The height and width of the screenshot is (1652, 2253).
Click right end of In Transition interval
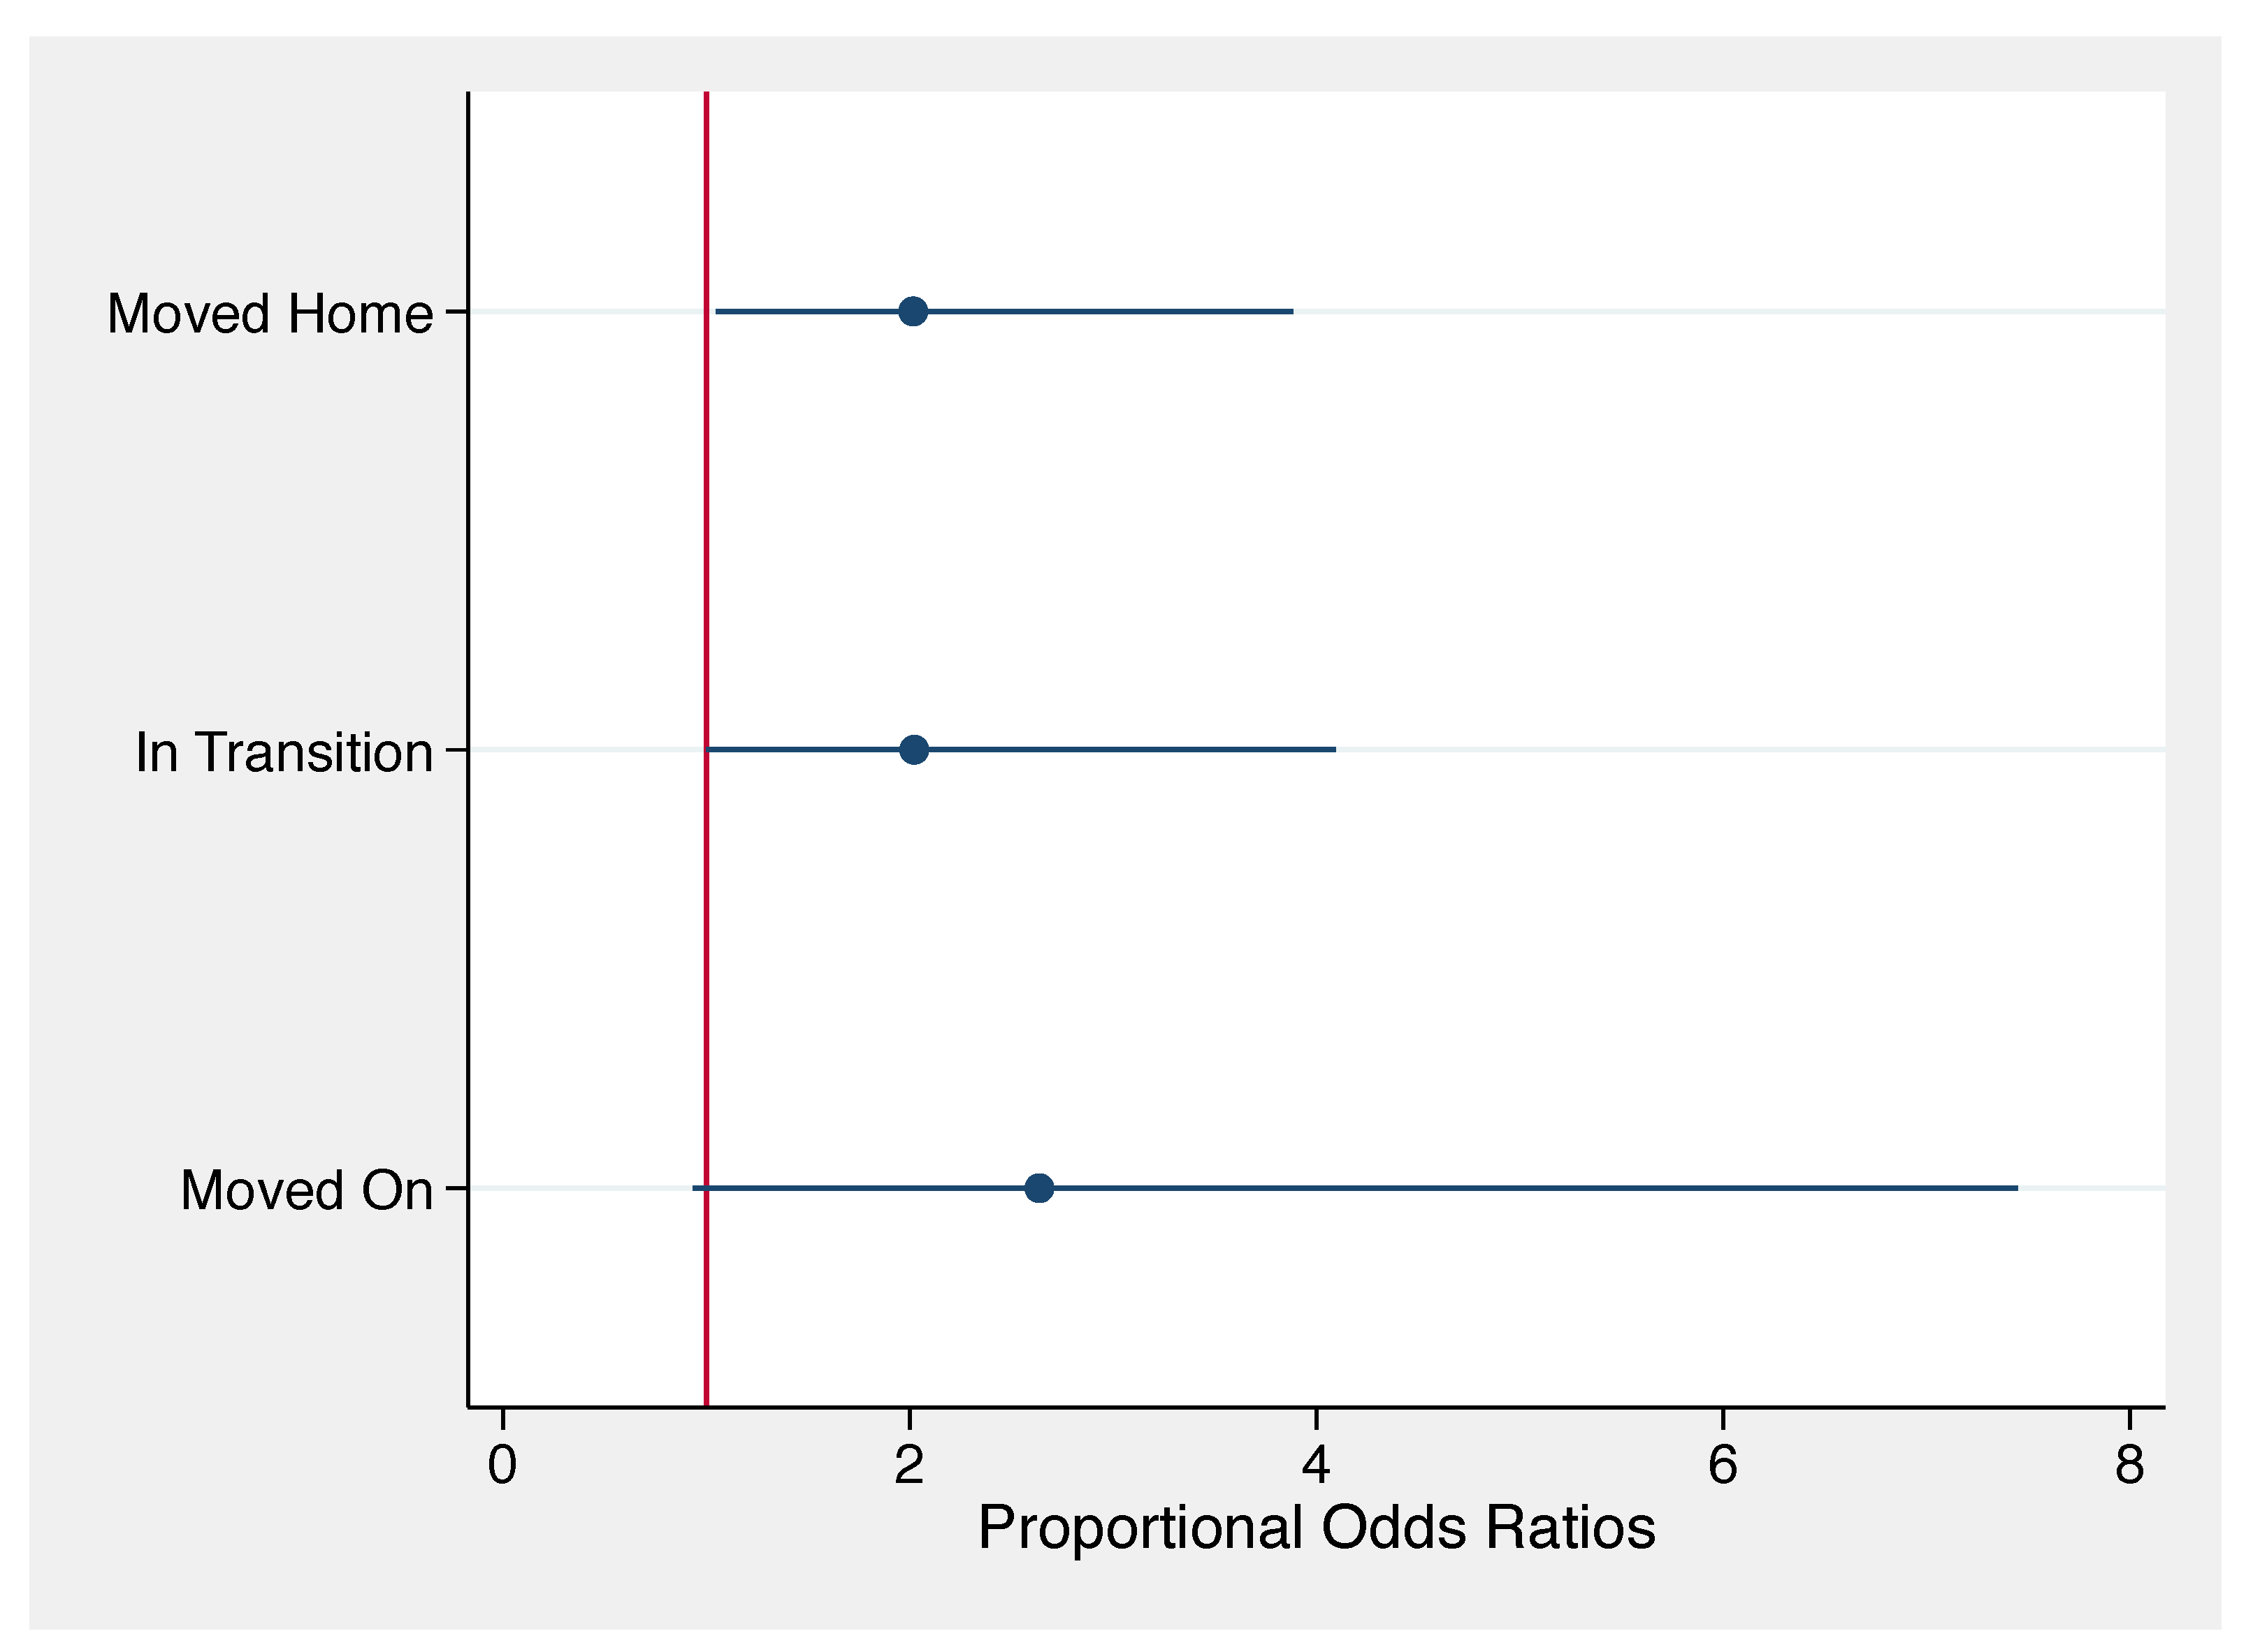(1333, 749)
